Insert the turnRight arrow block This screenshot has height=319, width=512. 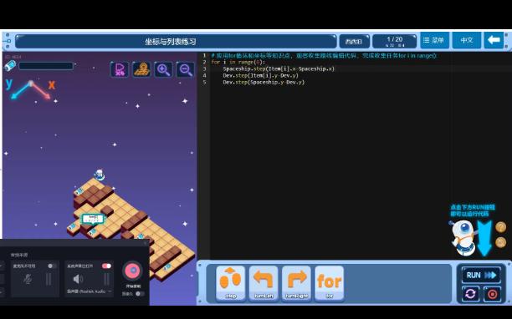296,283
